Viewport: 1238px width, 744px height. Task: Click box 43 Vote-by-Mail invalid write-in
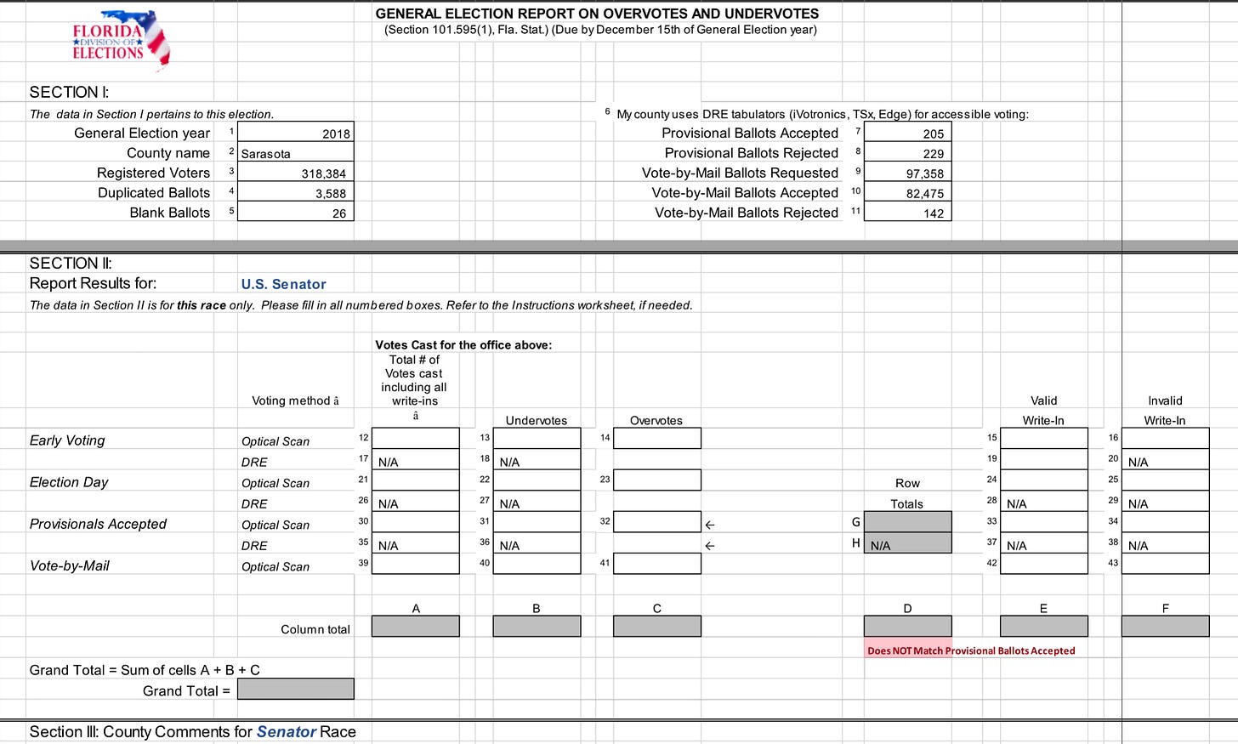(x=1165, y=563)
